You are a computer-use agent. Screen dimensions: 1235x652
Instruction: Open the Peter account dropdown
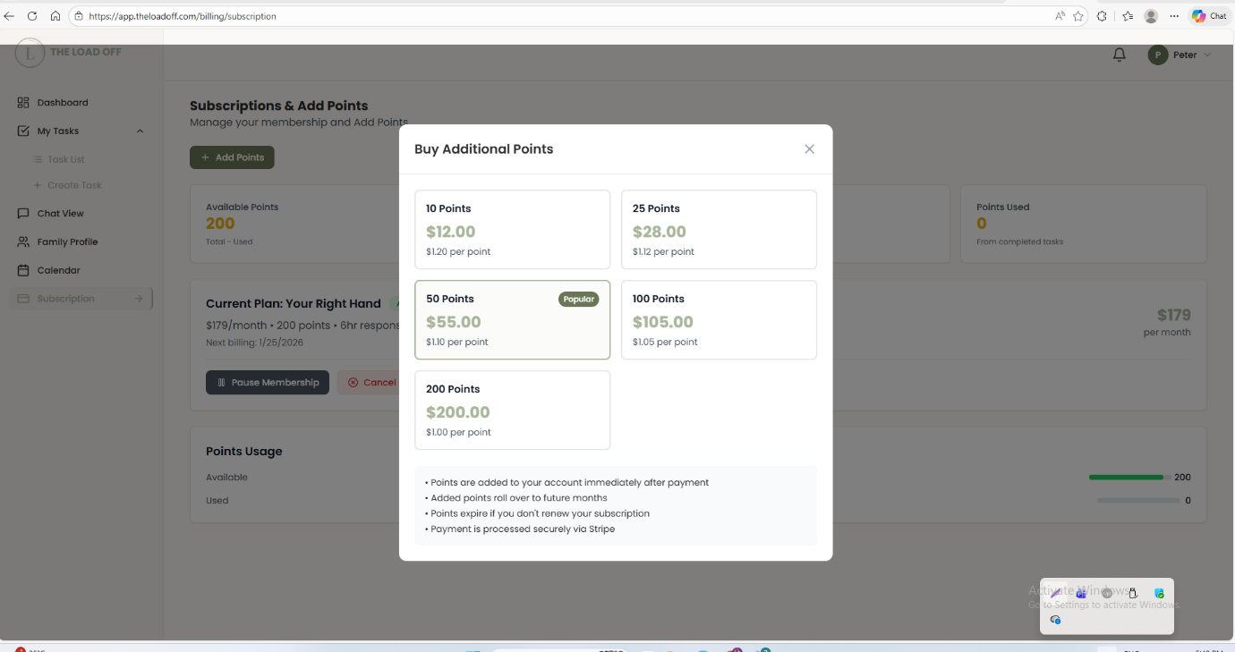pos(1180,55)
